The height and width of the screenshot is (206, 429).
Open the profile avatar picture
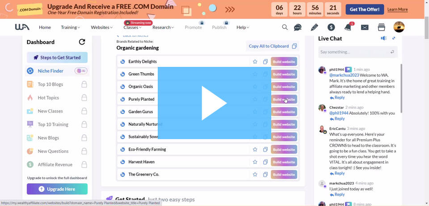point(399,27)
